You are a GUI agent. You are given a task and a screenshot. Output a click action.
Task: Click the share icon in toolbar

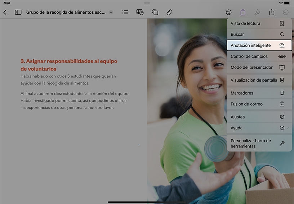pos(272,12)
